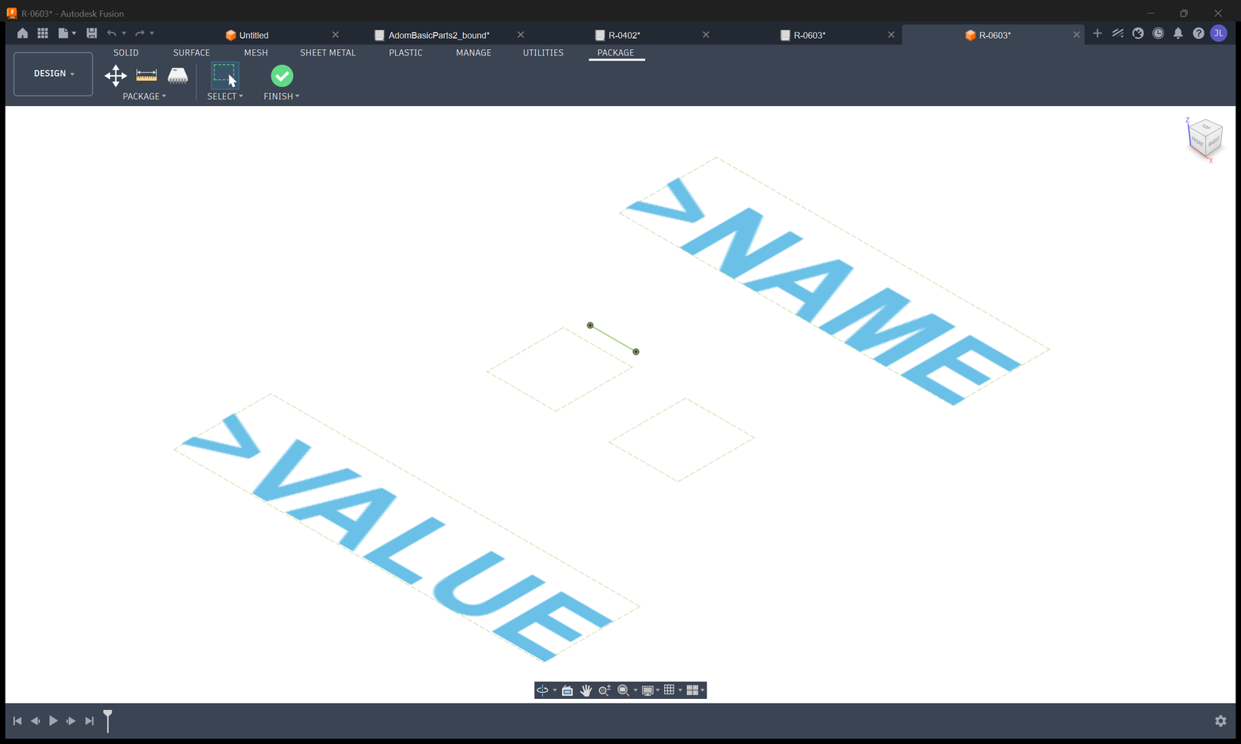Open the Home icon

pos(22,33)
